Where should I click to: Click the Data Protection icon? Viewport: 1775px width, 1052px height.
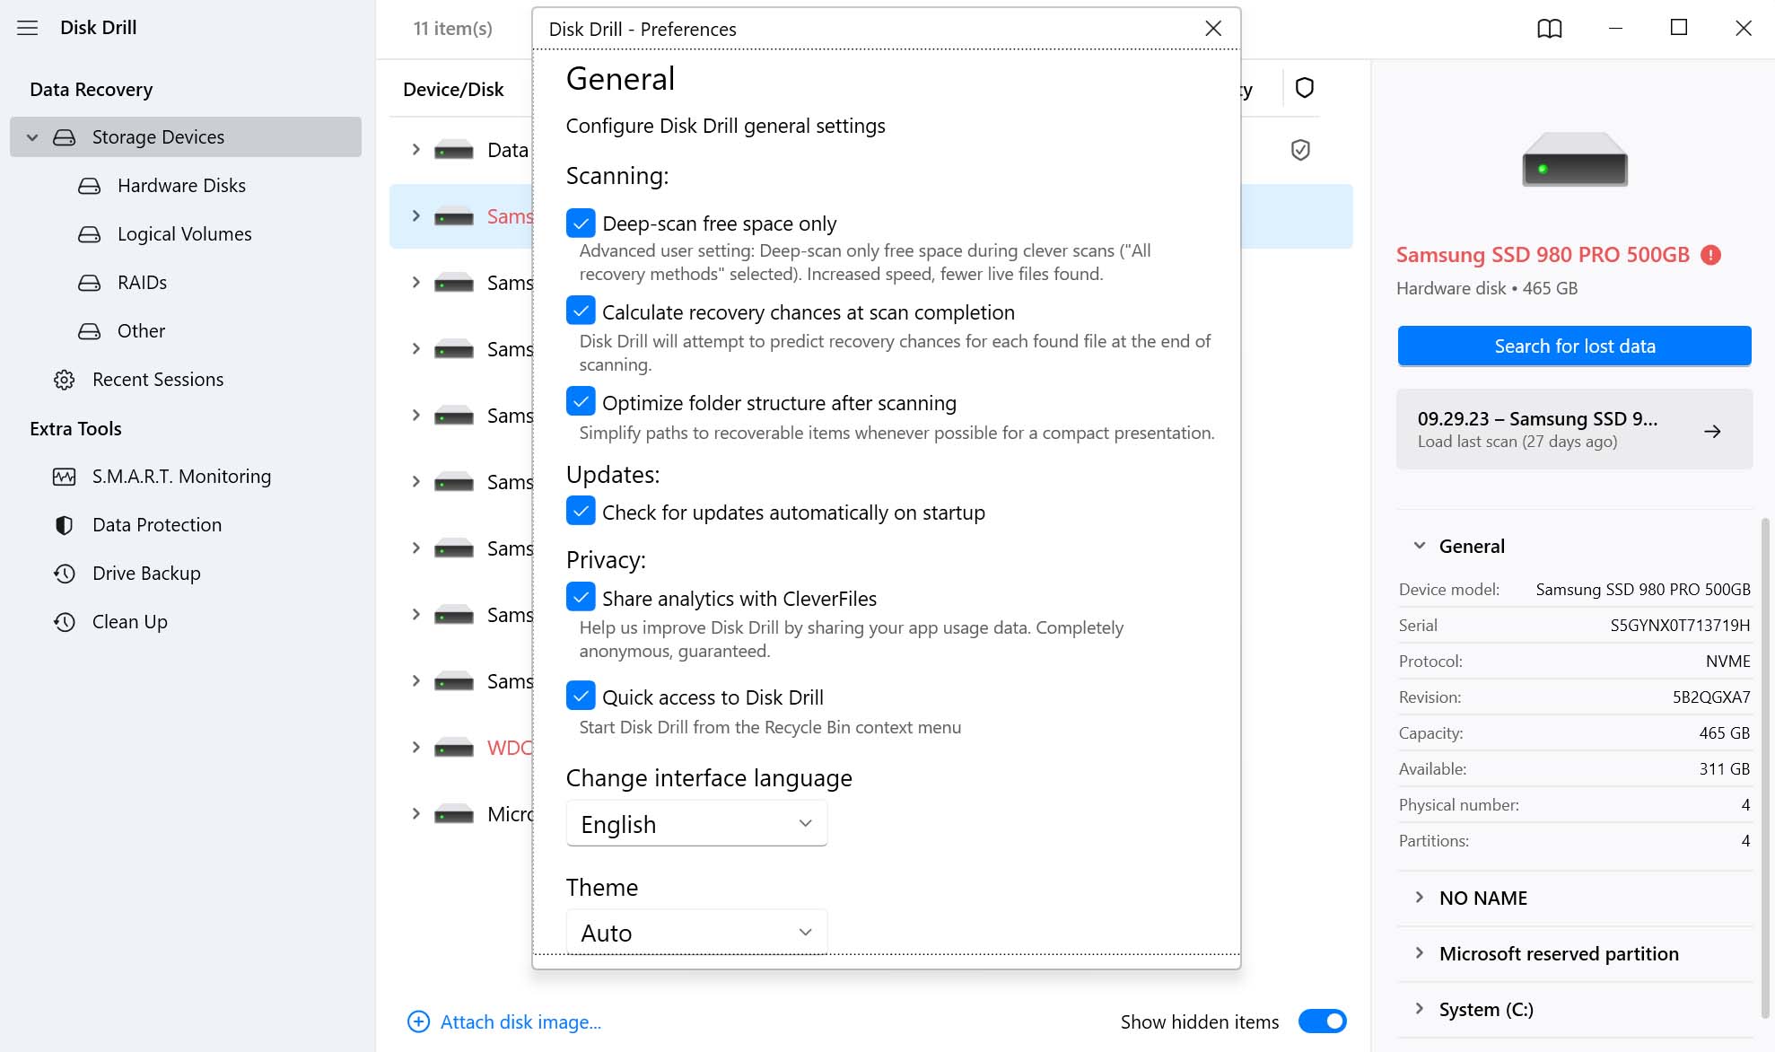(64, 523)
